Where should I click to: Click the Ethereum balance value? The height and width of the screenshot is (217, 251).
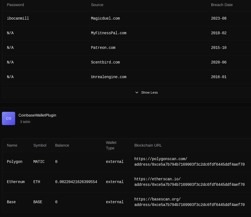76,182
